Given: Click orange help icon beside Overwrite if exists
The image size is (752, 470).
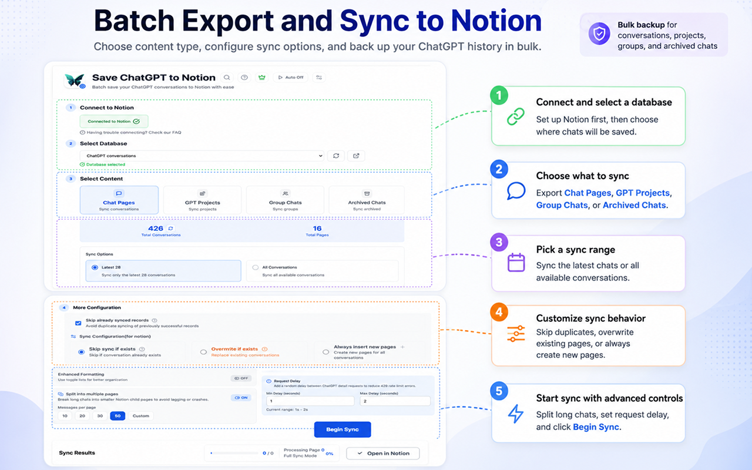Looking at the screenshot, I should point(264,349).
